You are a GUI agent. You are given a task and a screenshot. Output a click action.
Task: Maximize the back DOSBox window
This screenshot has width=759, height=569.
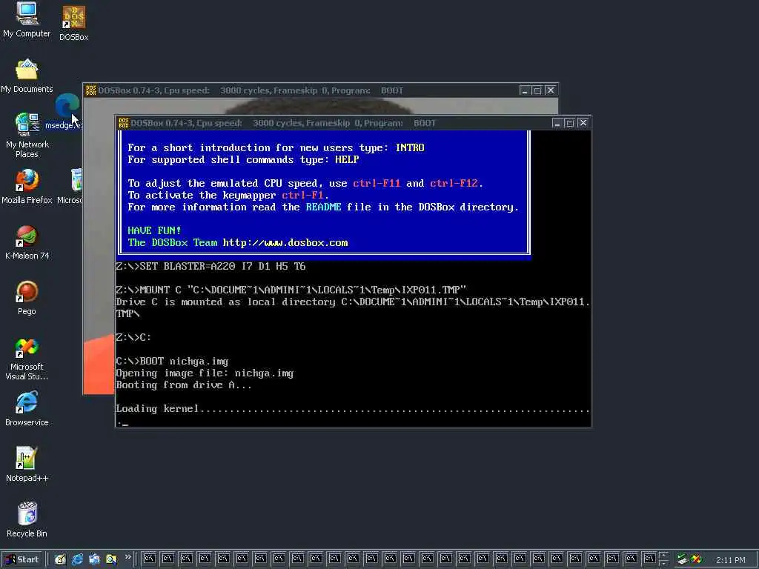tap(537, 90)
